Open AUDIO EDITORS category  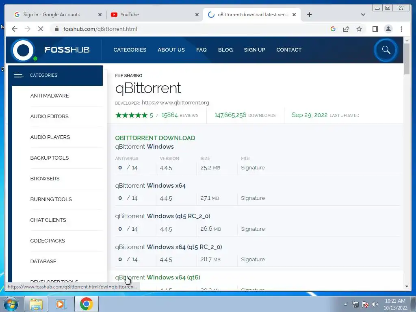tap(49, 117)
